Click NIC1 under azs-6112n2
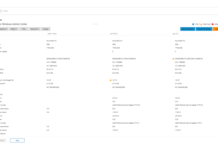Viewport: 218px width, 144px height. pos(114,102)
